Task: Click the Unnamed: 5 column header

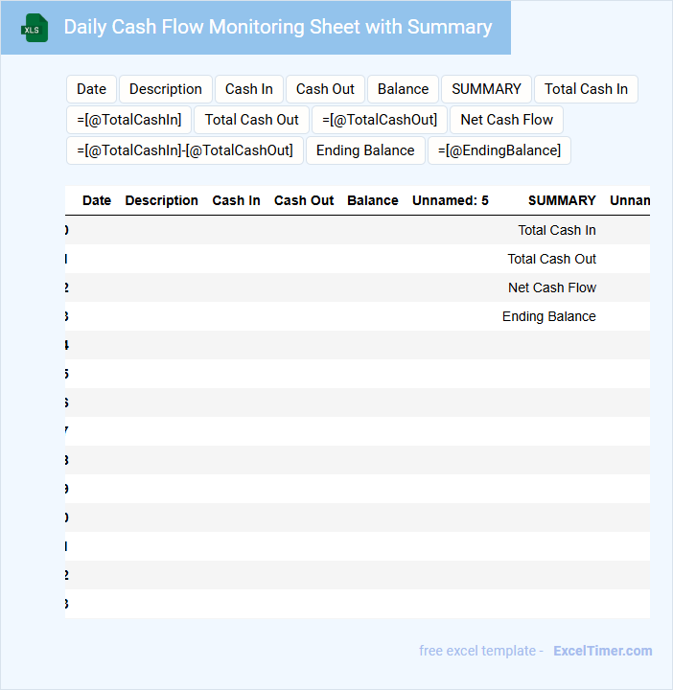Action: (450, 200)
